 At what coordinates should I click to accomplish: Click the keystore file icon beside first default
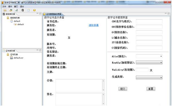point(11,21)
